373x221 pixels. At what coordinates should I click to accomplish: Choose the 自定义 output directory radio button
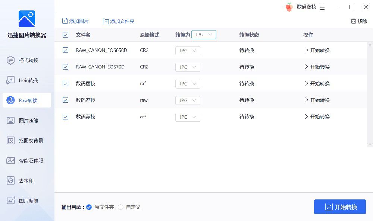[120, 207]
